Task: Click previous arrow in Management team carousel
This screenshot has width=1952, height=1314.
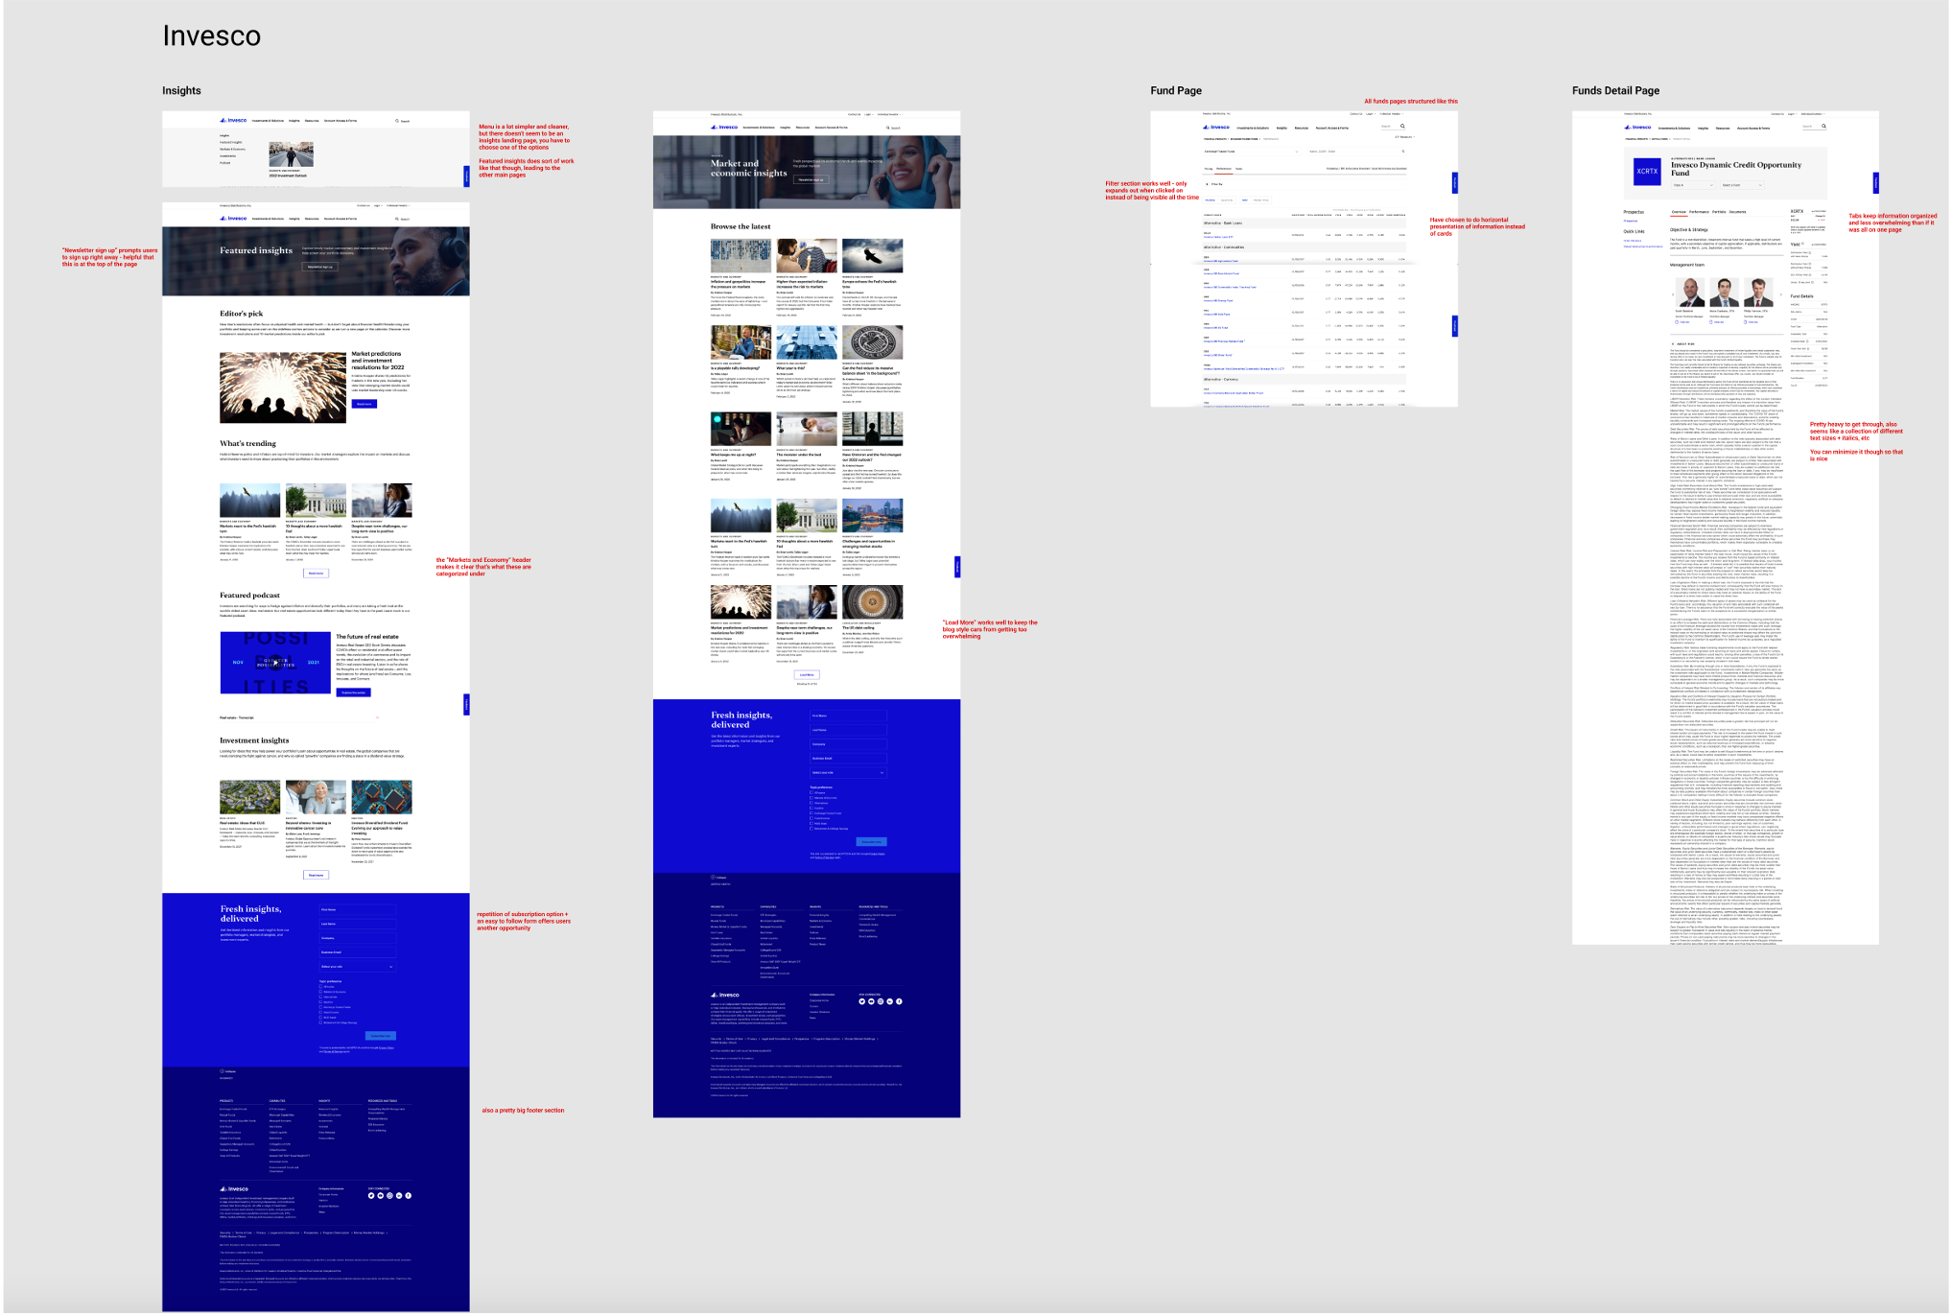Action: tap(1672, 294)
